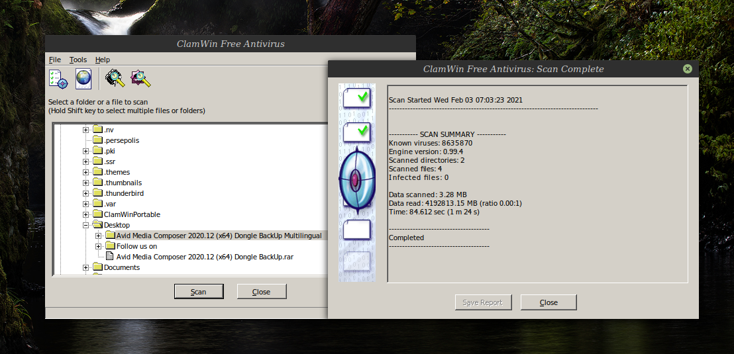
Task: Select Avid Media Composer Dongle BackUp Multilingual folder
Action: coord(219,236)
